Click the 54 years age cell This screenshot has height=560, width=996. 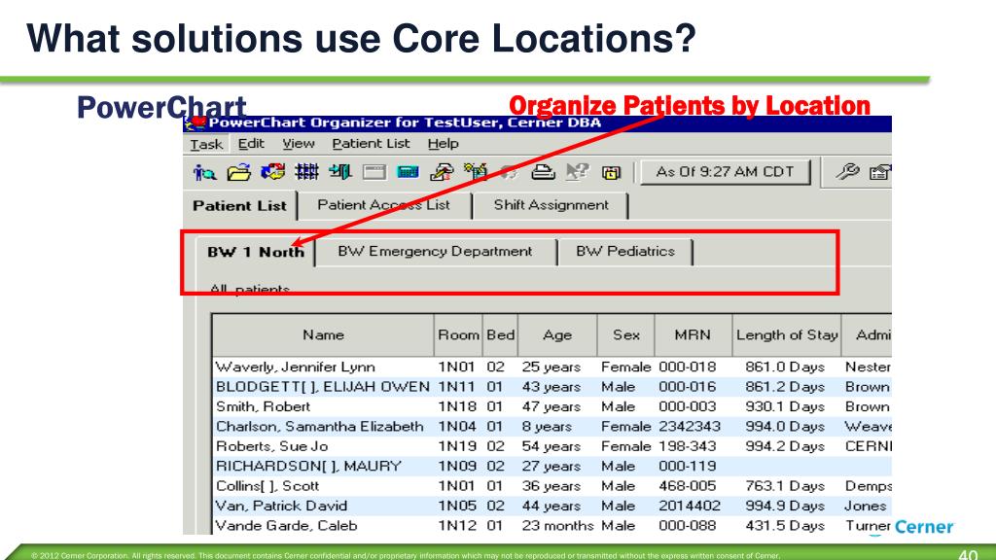(x=551, y=446)
